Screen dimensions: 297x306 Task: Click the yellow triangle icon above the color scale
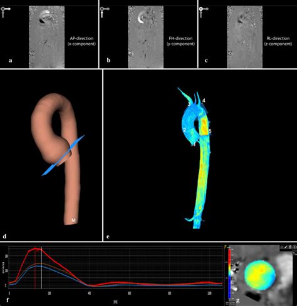[x=226, y=247]
